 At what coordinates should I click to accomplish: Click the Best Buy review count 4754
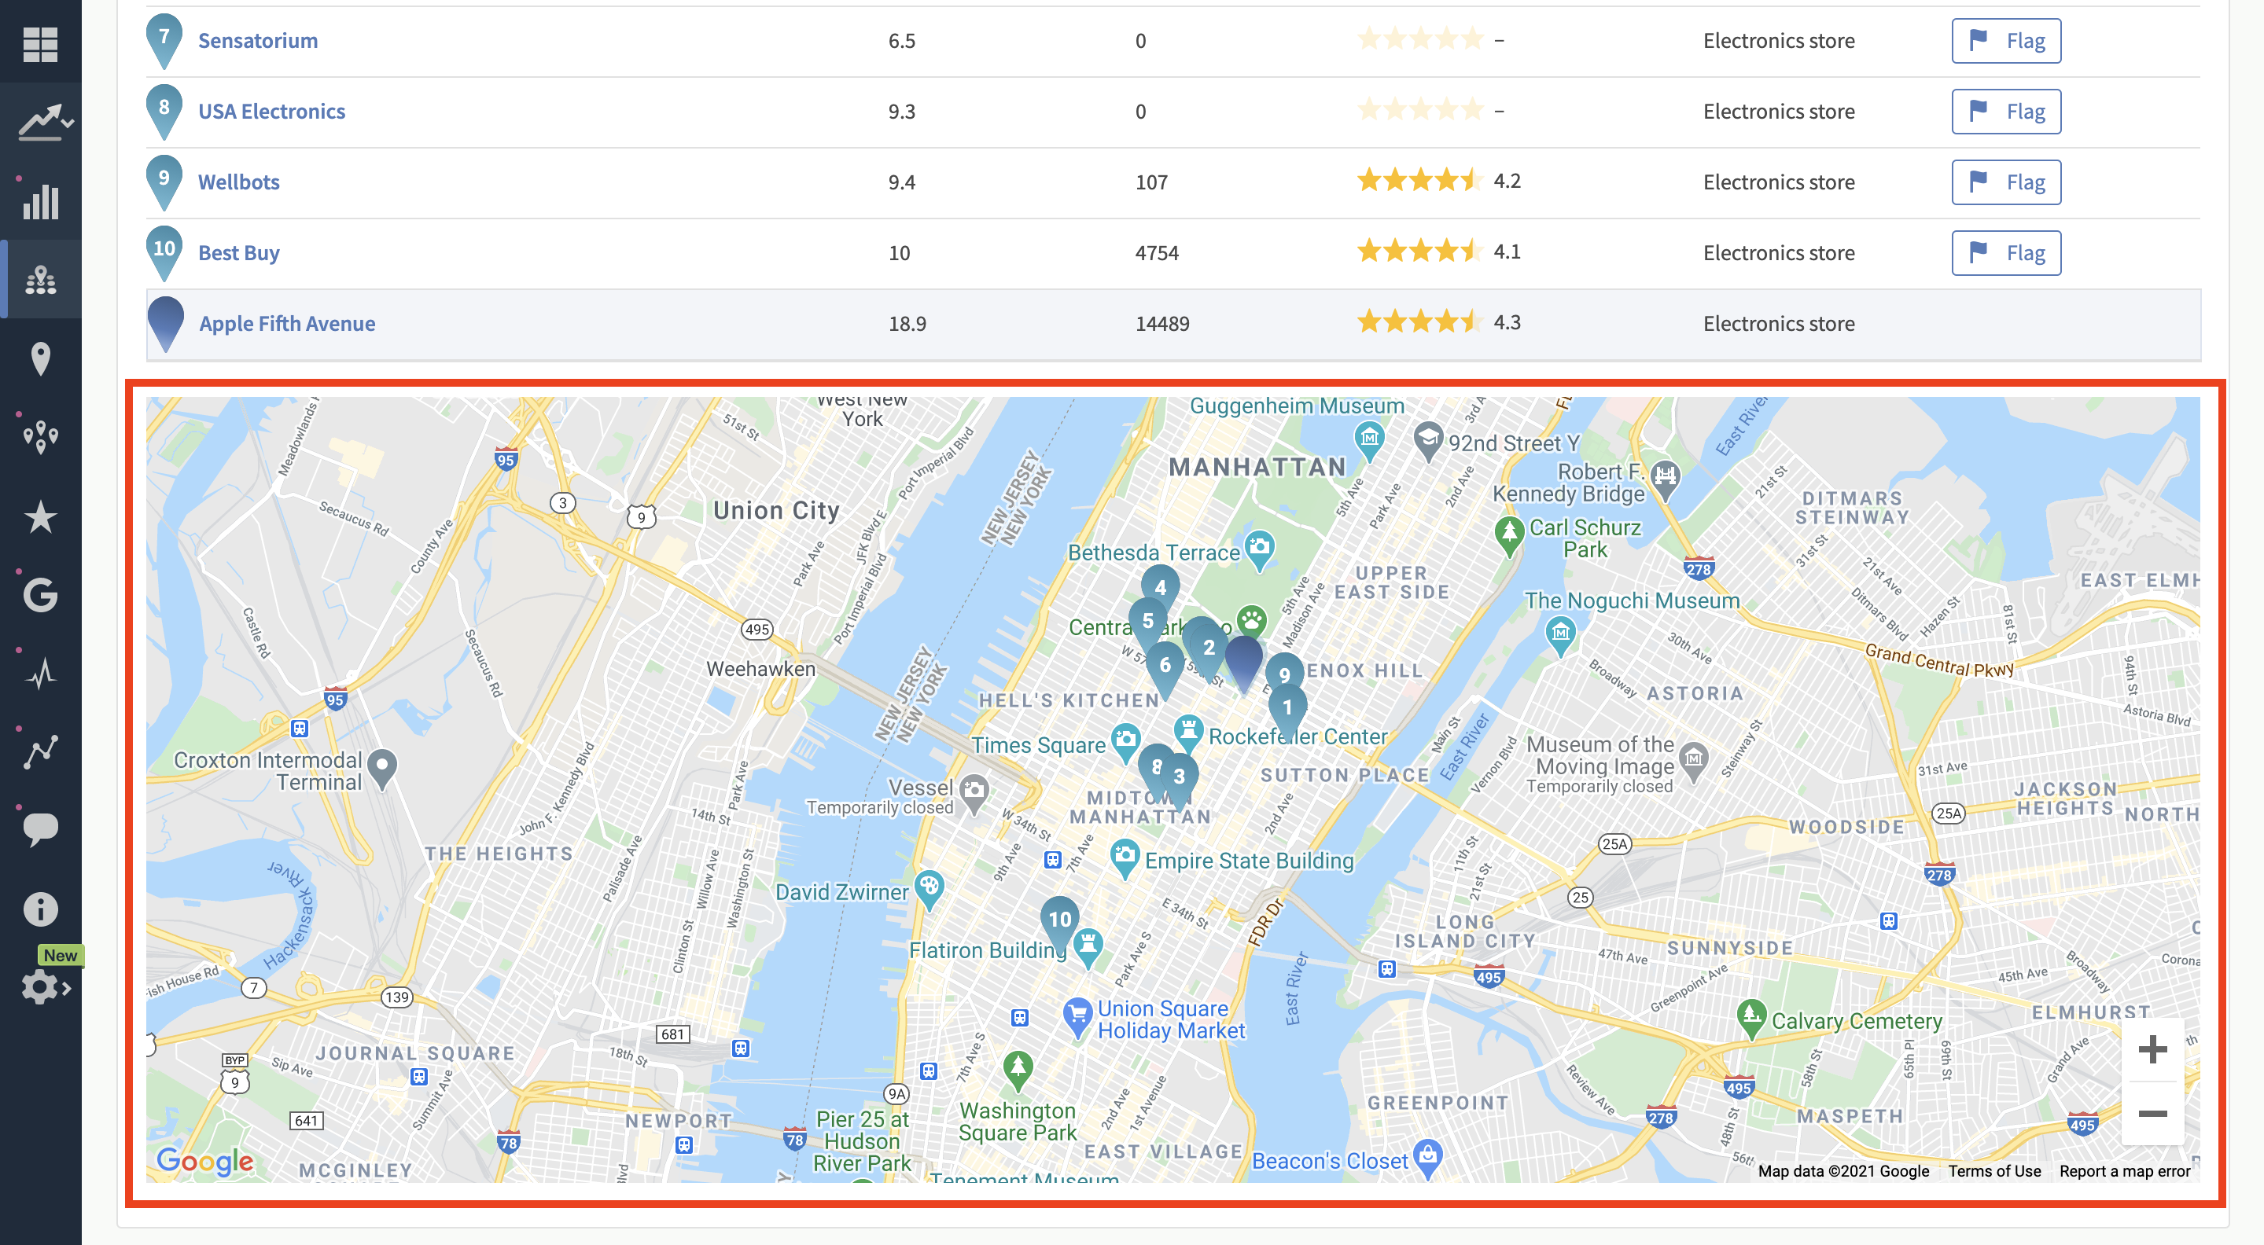1157,253
